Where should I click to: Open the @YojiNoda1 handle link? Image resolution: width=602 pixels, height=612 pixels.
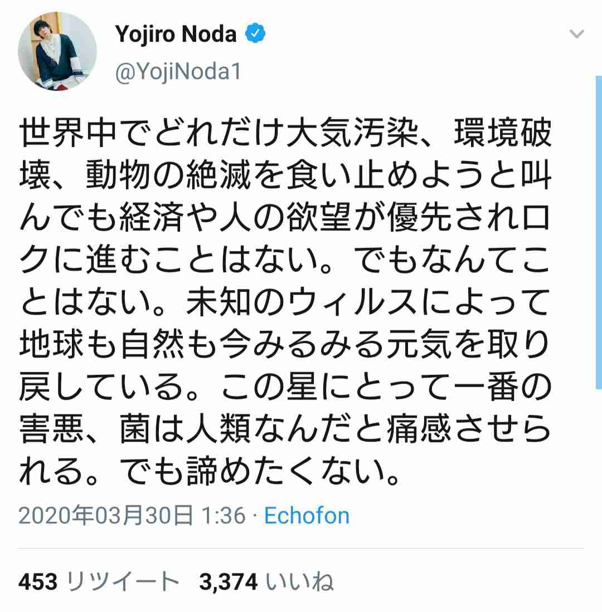pos(178,72)
